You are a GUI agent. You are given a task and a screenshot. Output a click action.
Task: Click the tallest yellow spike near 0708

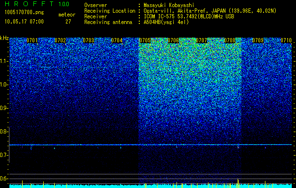click(238, 183)
